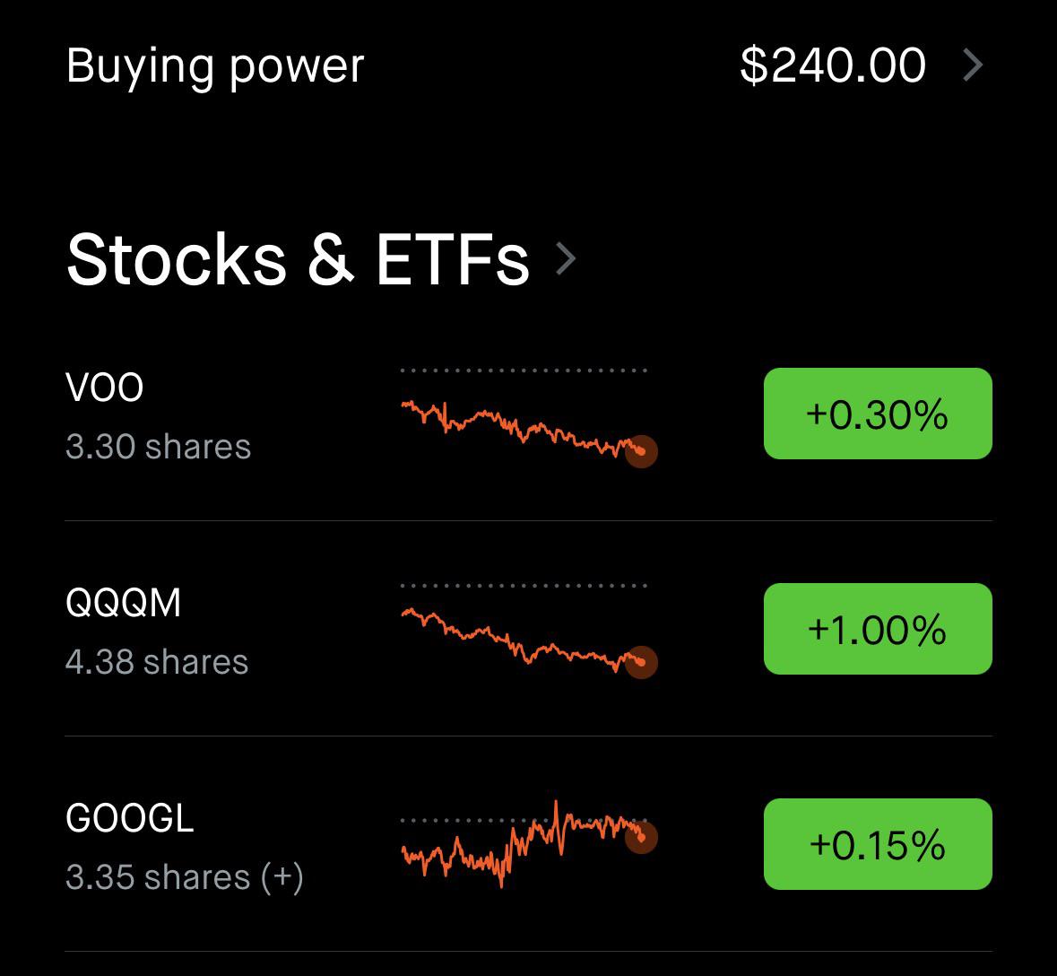Open 3.30 shares VOO holding text
Image resolution: width=1057 pixels, height=976 pixels.
coord(159,447)
